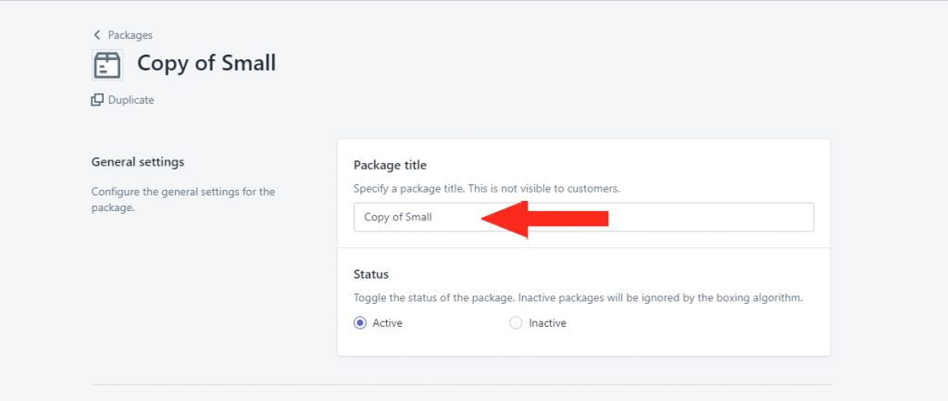The width and height of the screenshot is (948, 401).
Task: Click the package title helper description text
Action: pos(487,189)
